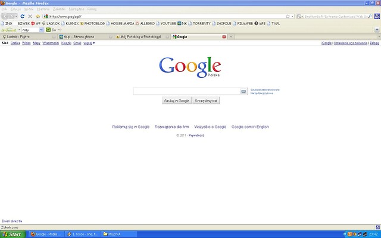The image size is (381, 238).
Task: Open the ALLEGRO bookmark
Action: [x=145, y=23]
